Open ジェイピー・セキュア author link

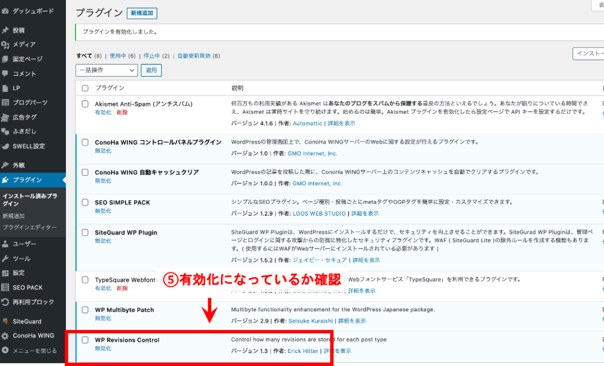[320, 260]
